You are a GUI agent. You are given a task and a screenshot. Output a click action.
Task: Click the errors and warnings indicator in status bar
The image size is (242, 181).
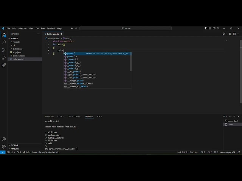11,152
